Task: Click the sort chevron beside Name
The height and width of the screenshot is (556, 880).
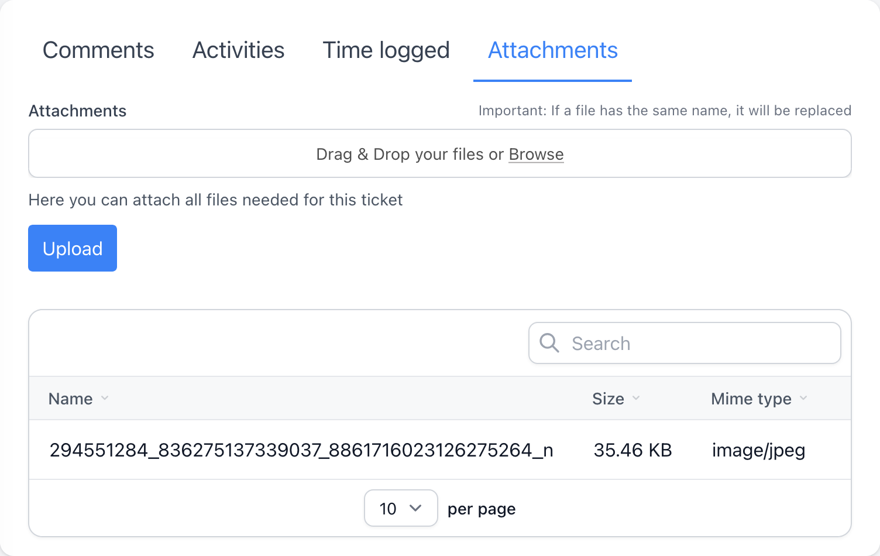Action: point(105,399)
